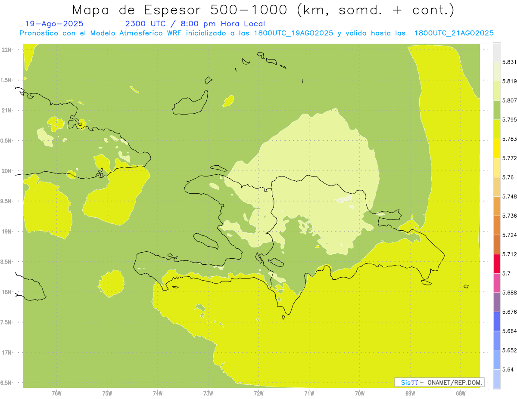517x399 pixels.
Task: Click the legend value 5.807
Action: pyautogui.click(x=509, y=100)
